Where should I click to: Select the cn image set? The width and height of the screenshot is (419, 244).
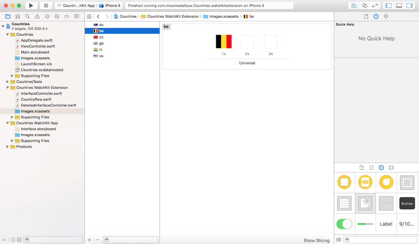(x=101, y=37)
